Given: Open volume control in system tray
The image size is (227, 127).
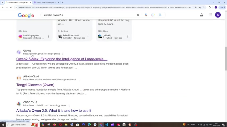Looking at the screenshot, I should point(207,125).
